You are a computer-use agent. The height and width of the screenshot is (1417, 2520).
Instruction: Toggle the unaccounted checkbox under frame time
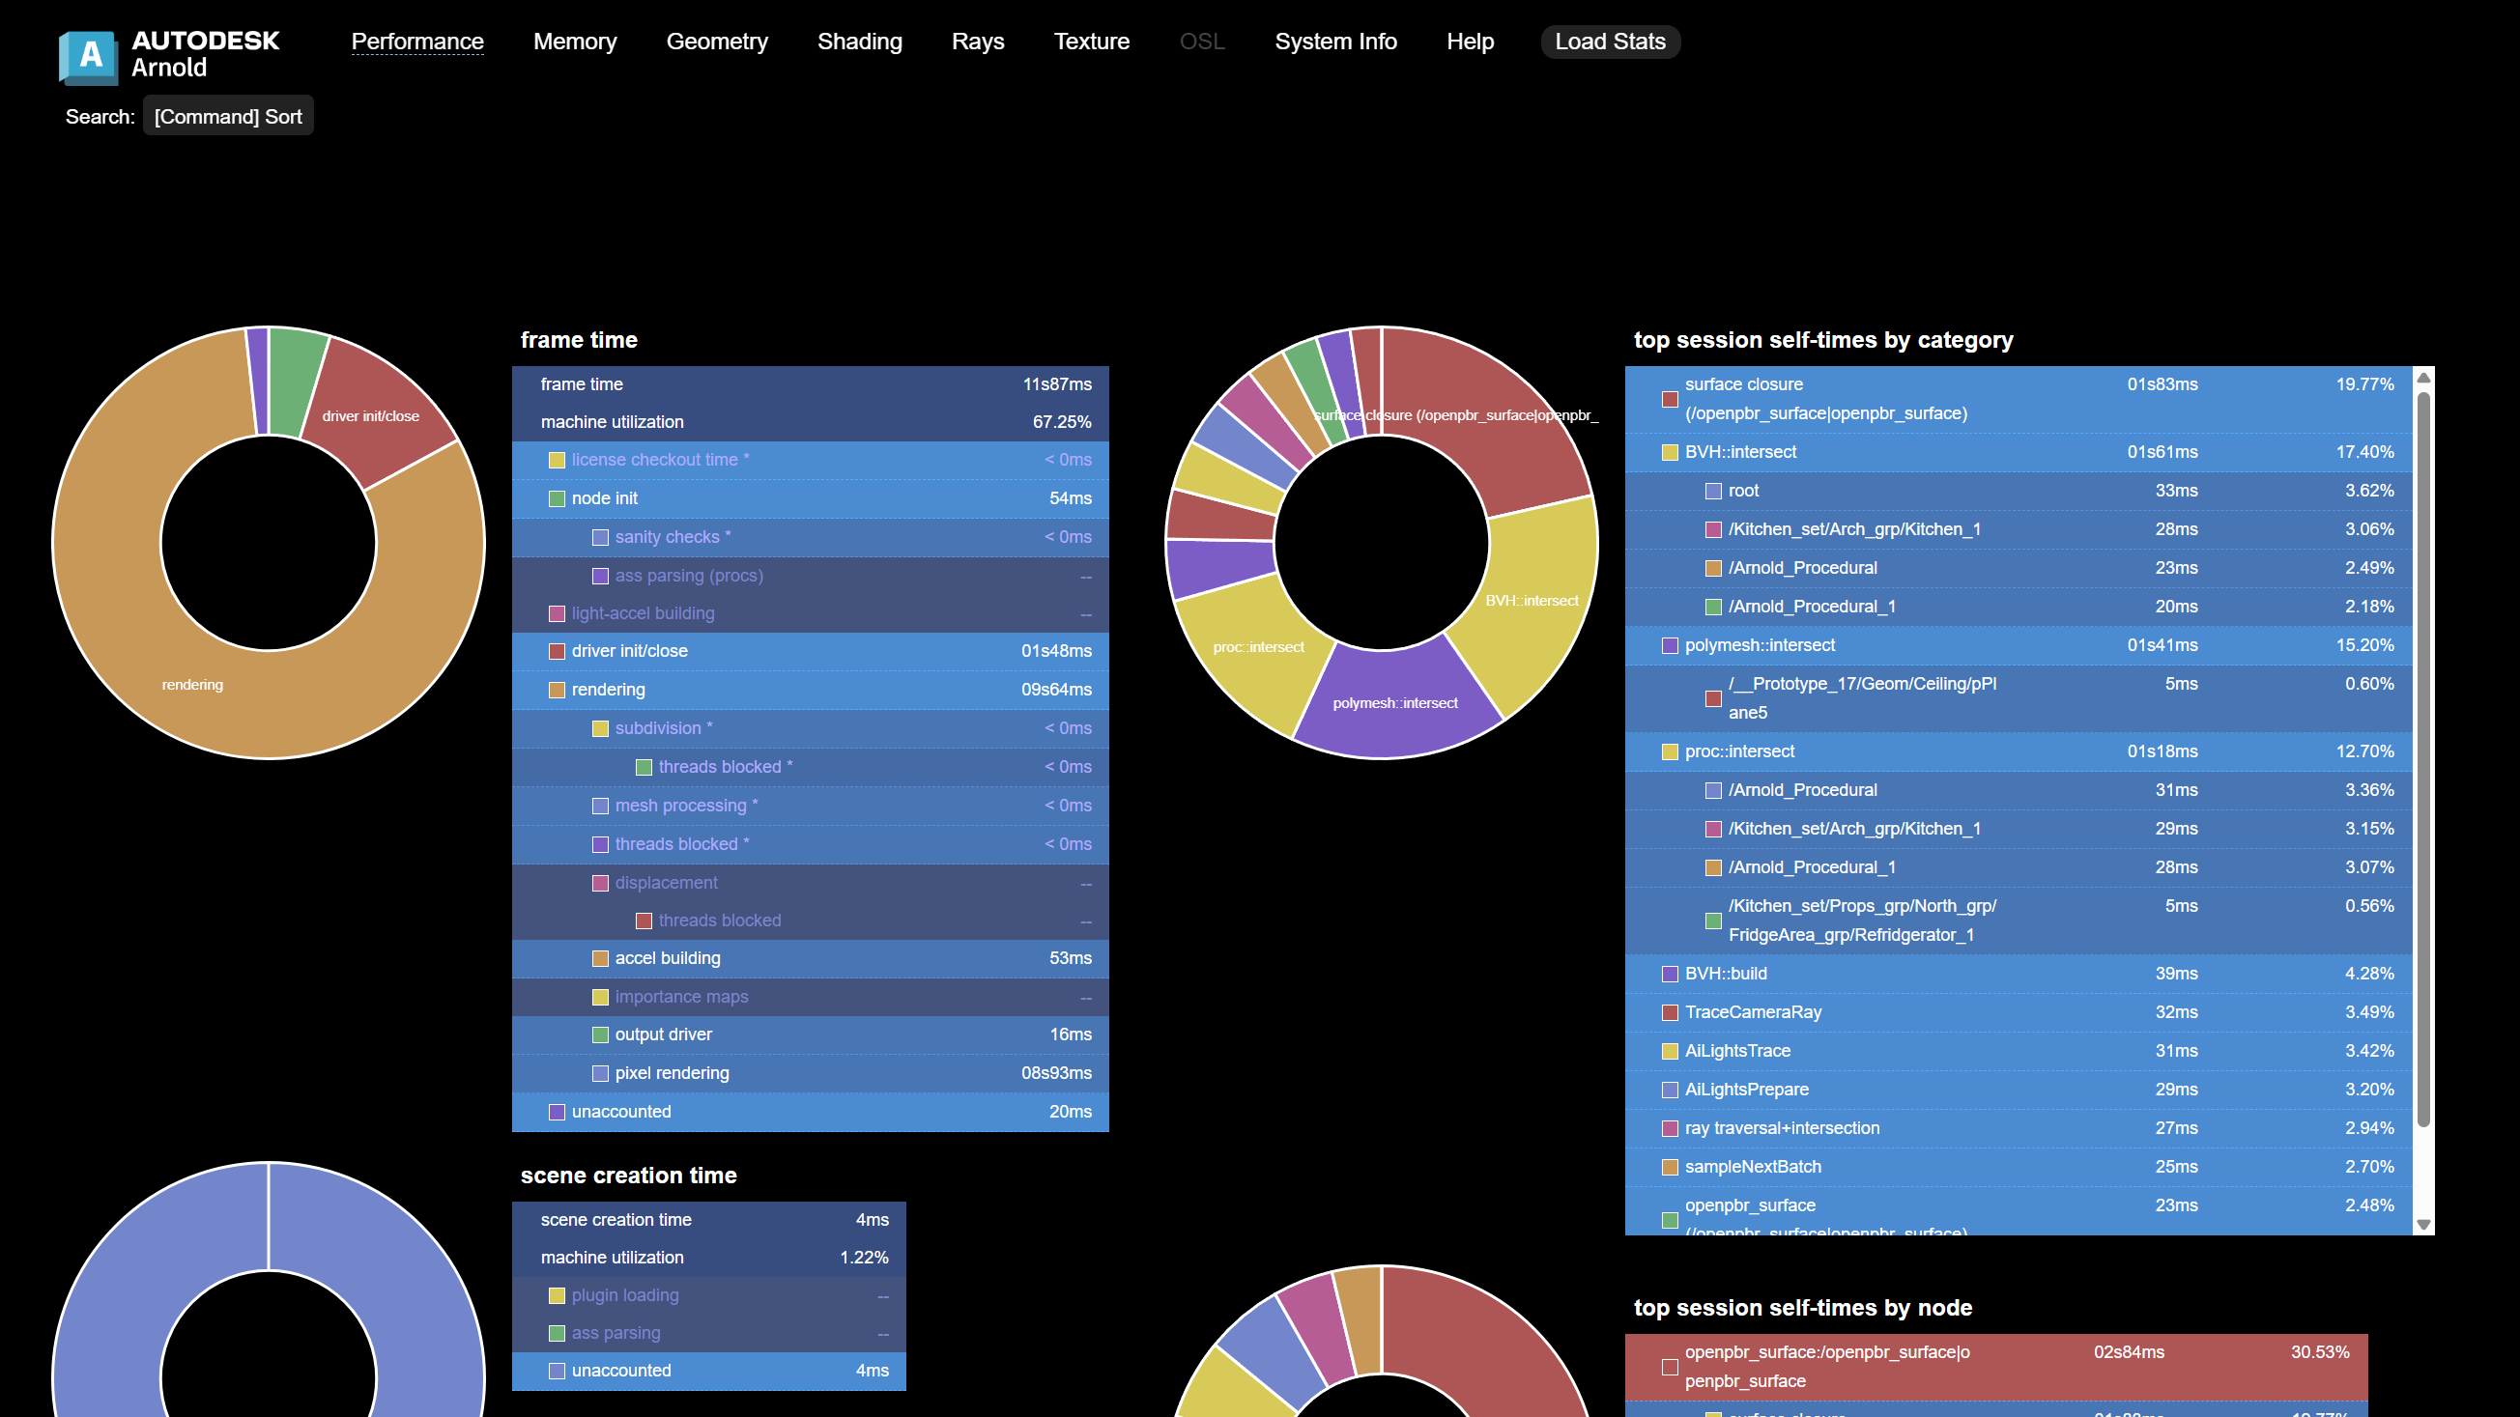click(557, 1113)
